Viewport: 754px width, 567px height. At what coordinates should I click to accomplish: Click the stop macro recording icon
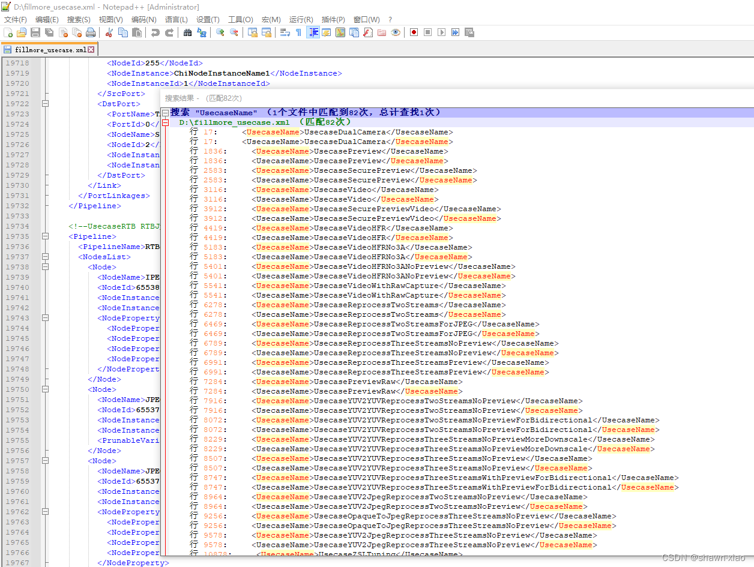(428, 32)
